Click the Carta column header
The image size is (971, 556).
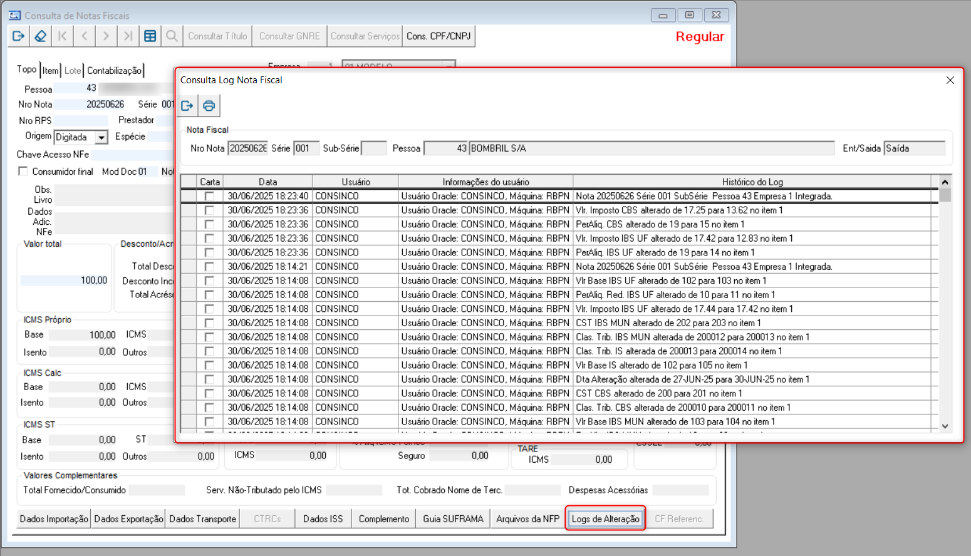point(210,182)
